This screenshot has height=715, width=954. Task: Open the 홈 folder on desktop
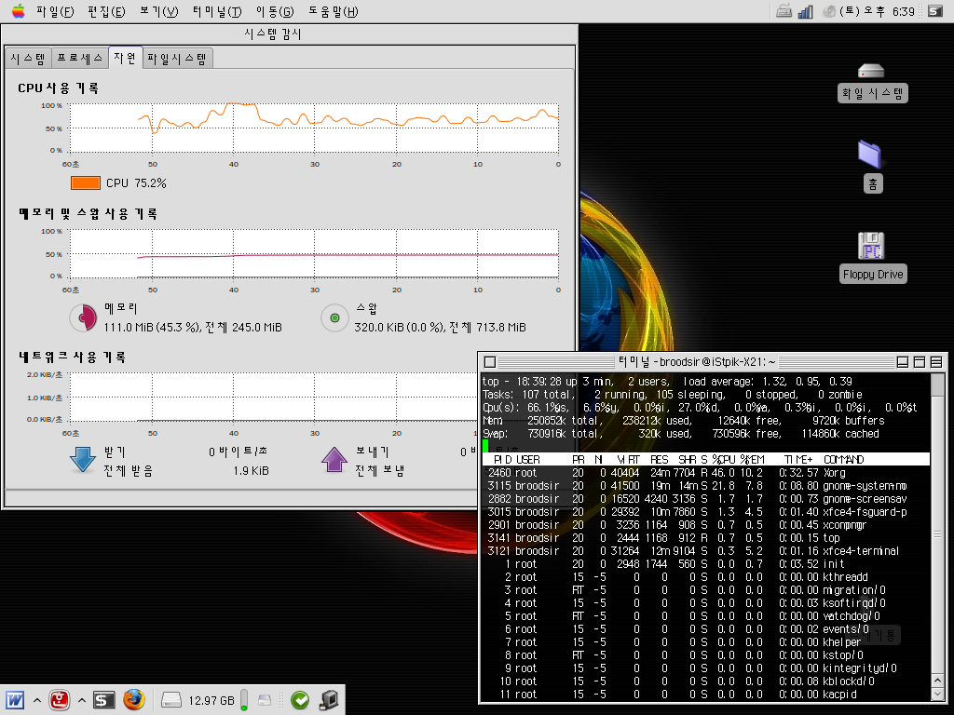(870, 155)
